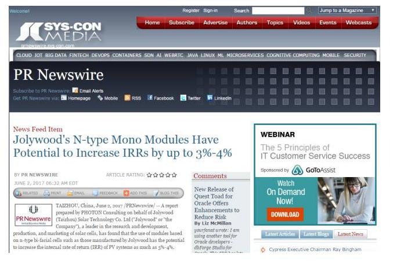Rate article with the fifth star
Image resolution: width=404 pixels, height=272 pixels.
[x=174, y=174]
